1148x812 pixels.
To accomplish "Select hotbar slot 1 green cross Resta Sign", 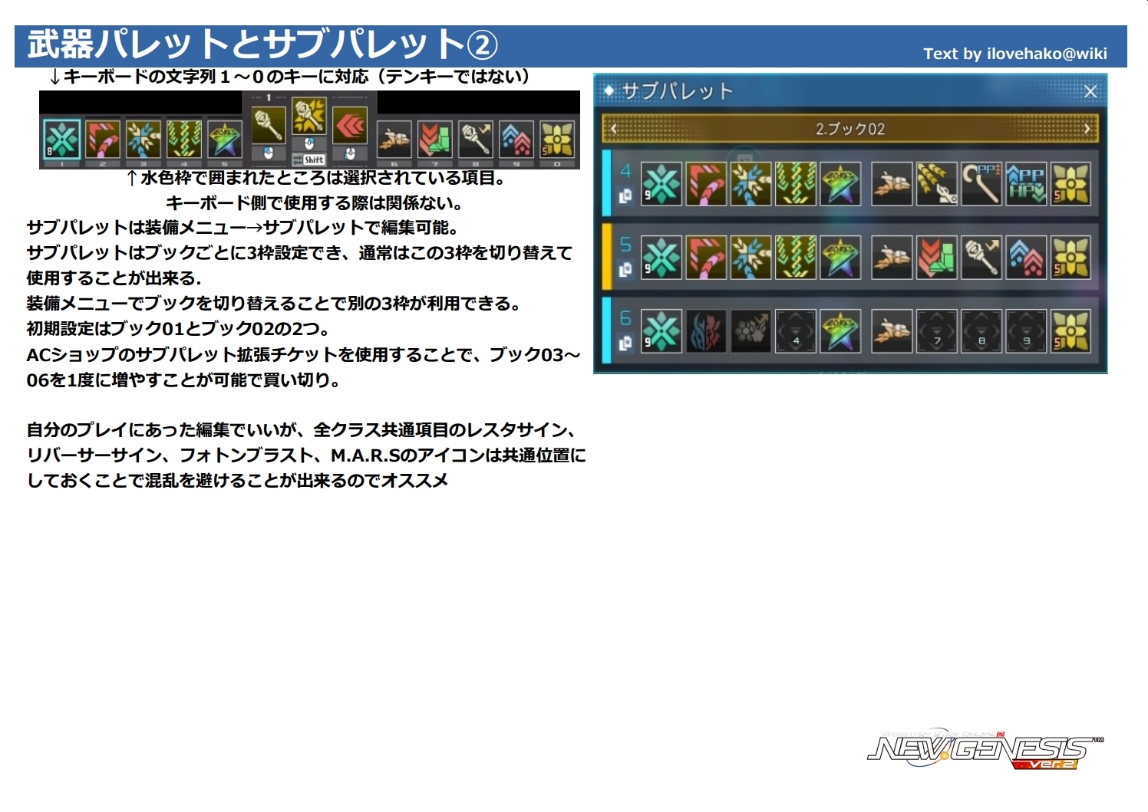I will click(61, 140).
